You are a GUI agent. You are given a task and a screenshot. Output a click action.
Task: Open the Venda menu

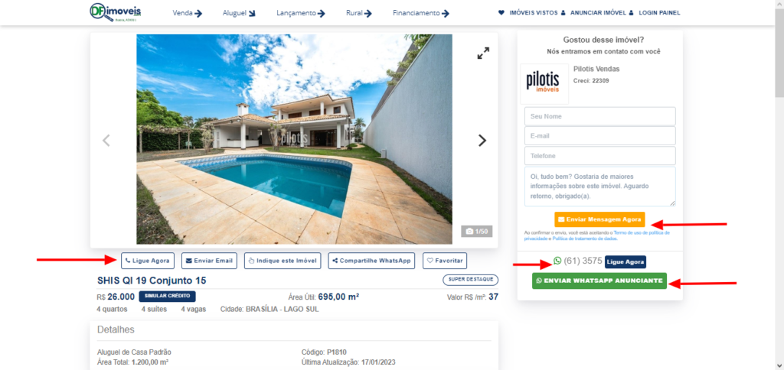pos(188,14)
